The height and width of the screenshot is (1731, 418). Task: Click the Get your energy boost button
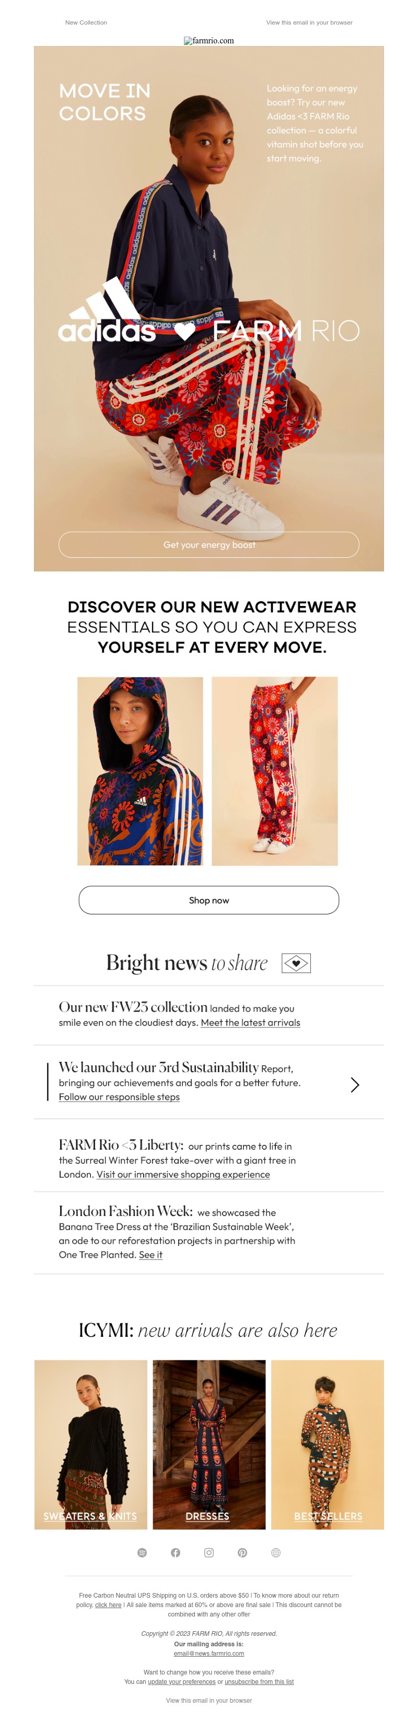click(209, 544)
